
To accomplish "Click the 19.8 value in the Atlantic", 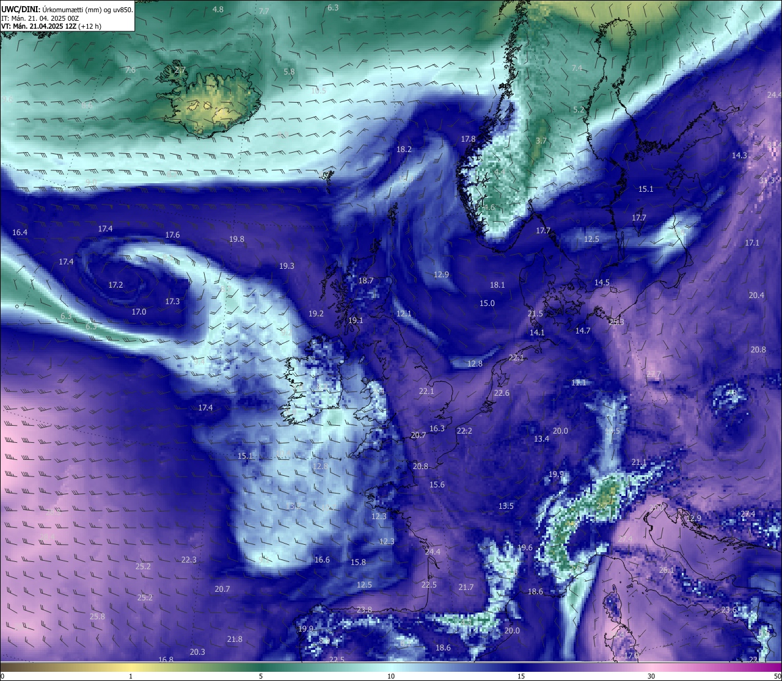I will coord(236,239).
